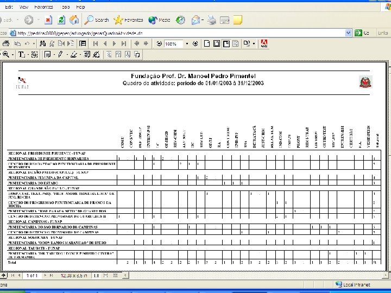Go to the Home page icon
Viewport: 391px width, 293px height.
(x=74, y=20)
